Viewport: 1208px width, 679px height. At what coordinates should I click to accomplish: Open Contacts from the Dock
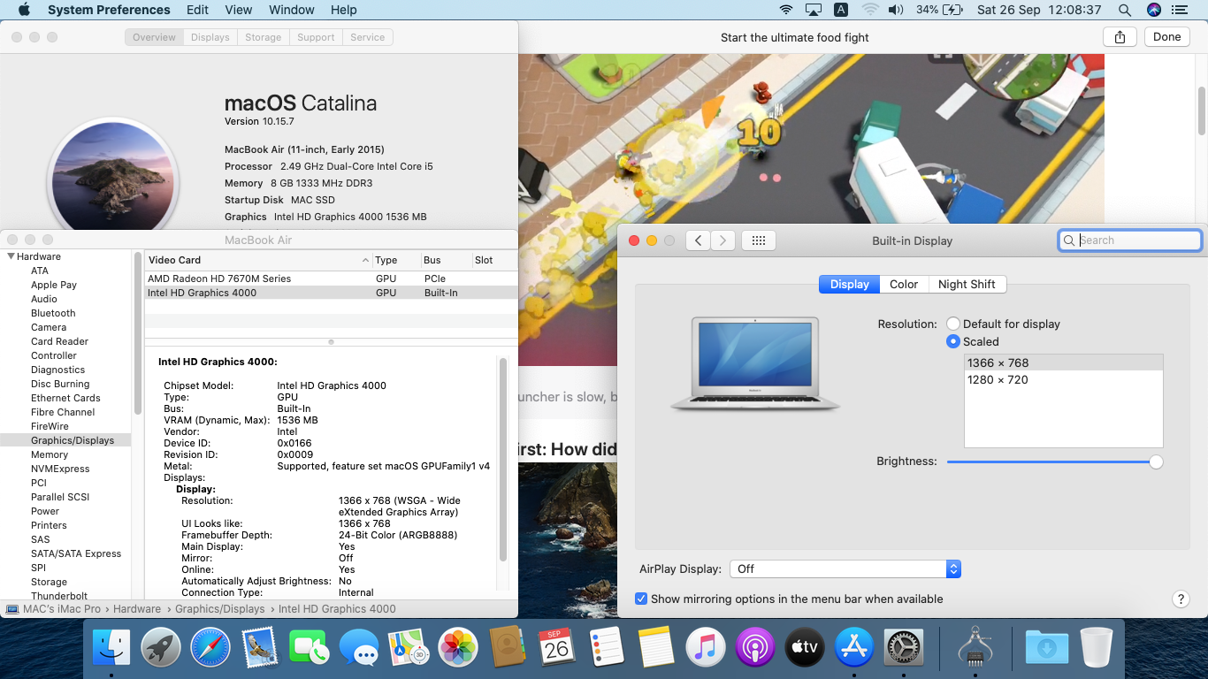[508, 648]
